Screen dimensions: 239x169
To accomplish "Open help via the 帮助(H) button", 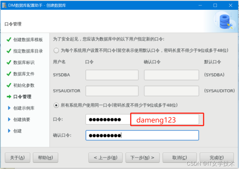I will point(45,157).
